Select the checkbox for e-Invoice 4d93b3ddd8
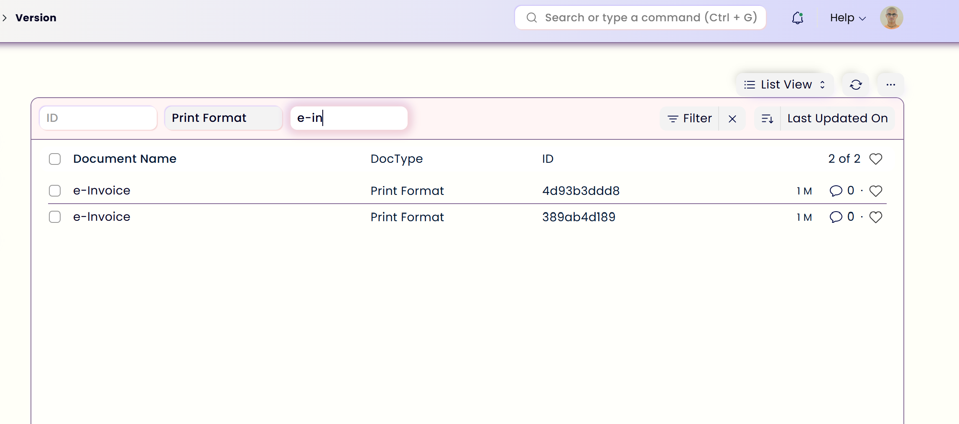This screenshot has height=424, width=959. (55, 191)
